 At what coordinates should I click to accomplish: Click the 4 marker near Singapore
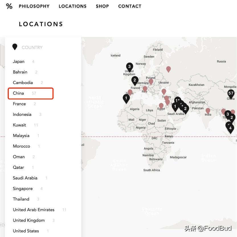click(x=230, y=128)
